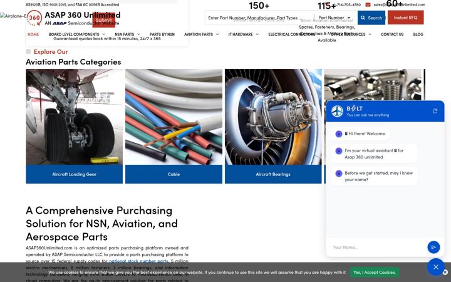Click bolts and fasteners photo thumbnail

(373, 85)
